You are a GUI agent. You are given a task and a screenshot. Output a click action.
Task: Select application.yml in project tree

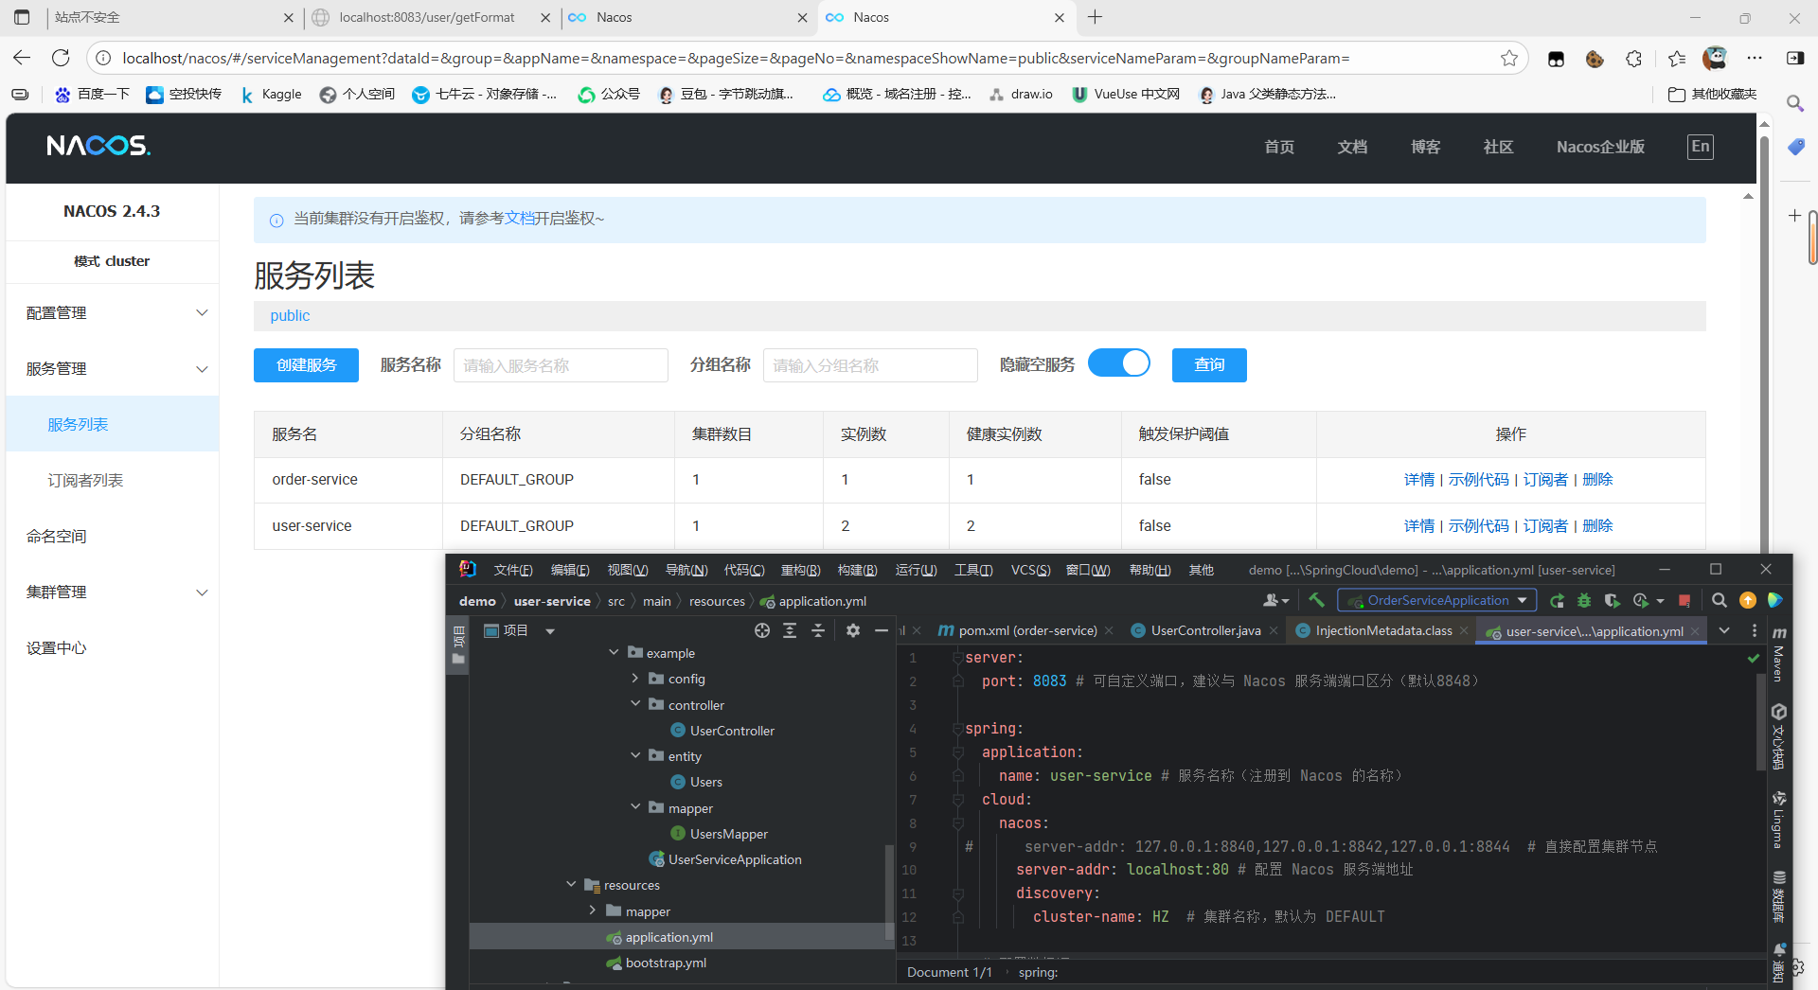pyautogui.click(x=669, y=937)
